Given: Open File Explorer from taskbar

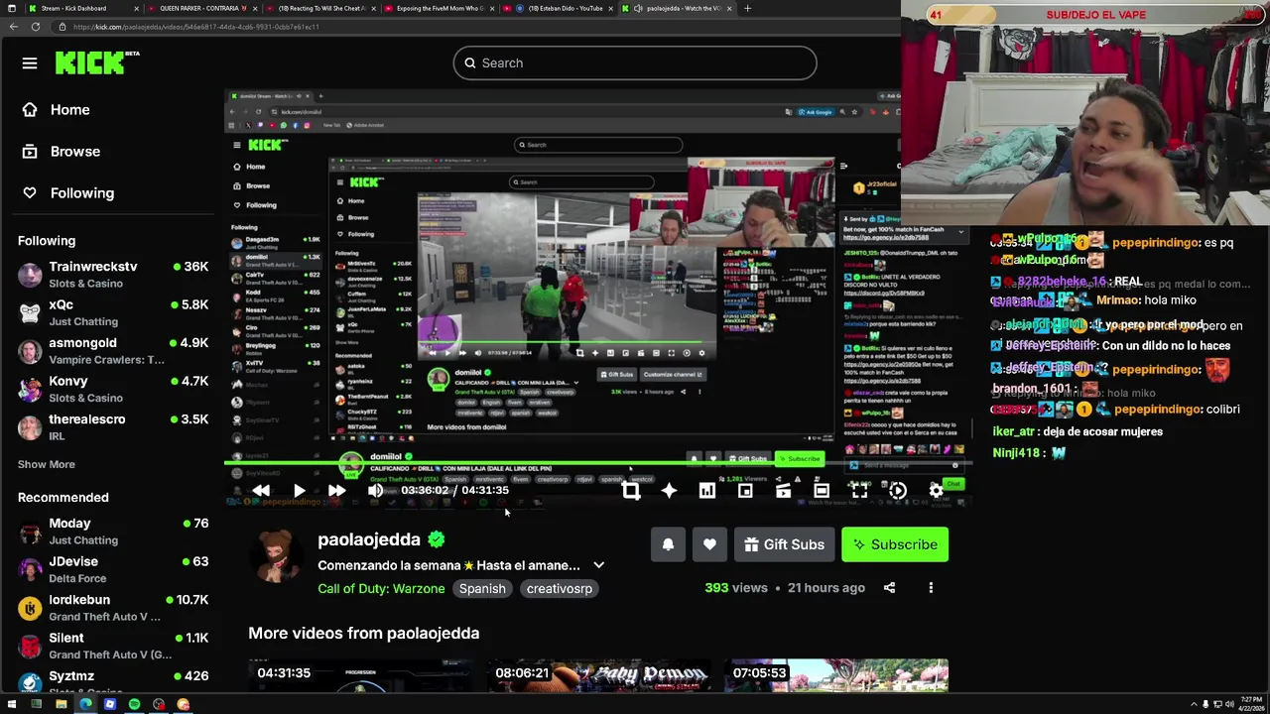Looking at the screenshot, I should tap(61, 704).
